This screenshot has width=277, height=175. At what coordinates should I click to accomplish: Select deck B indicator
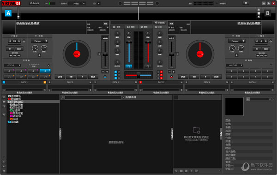point(268,13)
